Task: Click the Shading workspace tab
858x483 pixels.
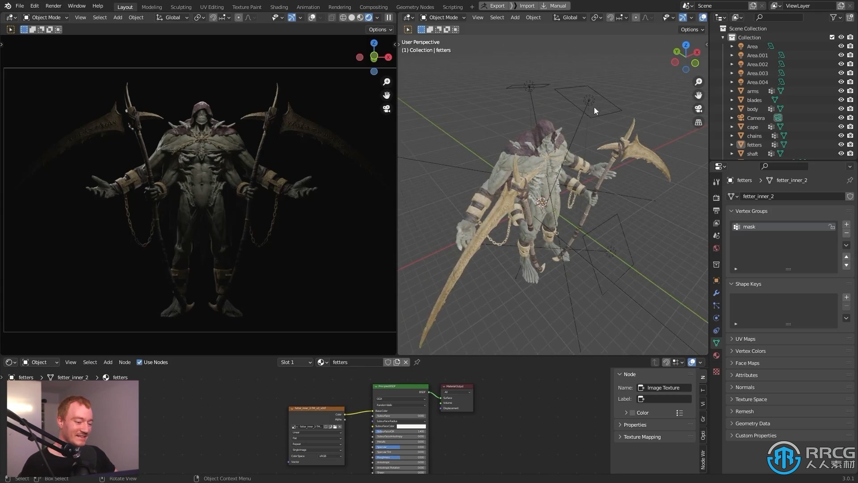Action: 278,6
